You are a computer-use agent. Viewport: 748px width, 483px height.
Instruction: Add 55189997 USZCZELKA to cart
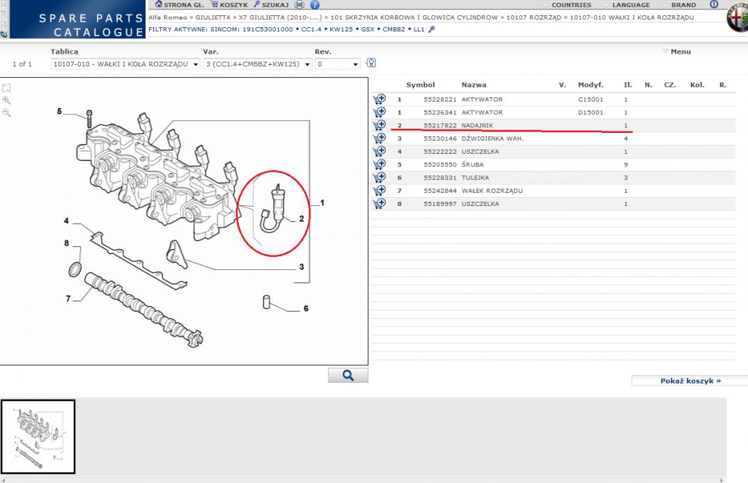[x=380, y=204]
